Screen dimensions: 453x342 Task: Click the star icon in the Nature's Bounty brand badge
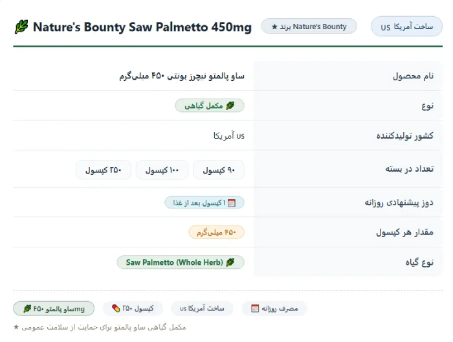tap(274, 27)
